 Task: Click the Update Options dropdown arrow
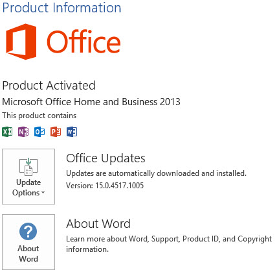pos(43,193)
